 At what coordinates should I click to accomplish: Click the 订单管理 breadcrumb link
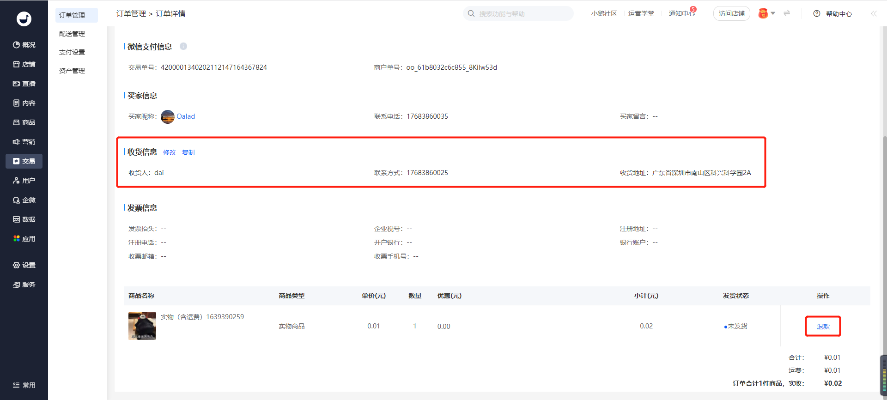coord(131,14)
